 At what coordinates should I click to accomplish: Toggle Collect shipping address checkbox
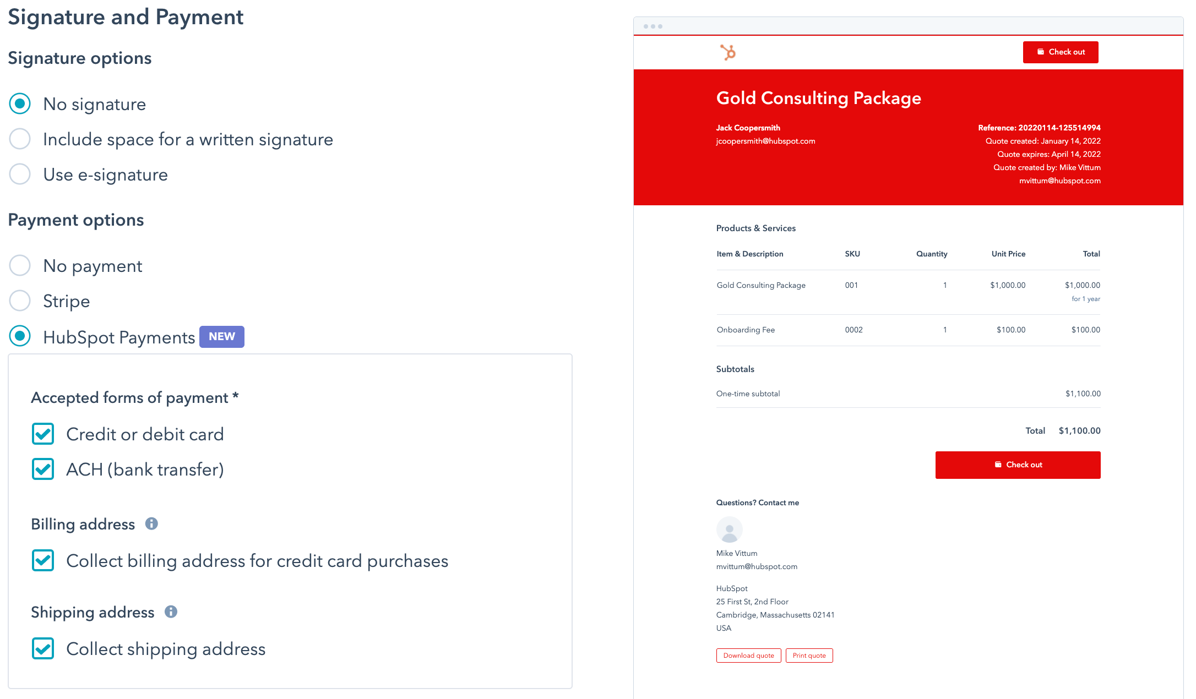coord(44,649)
